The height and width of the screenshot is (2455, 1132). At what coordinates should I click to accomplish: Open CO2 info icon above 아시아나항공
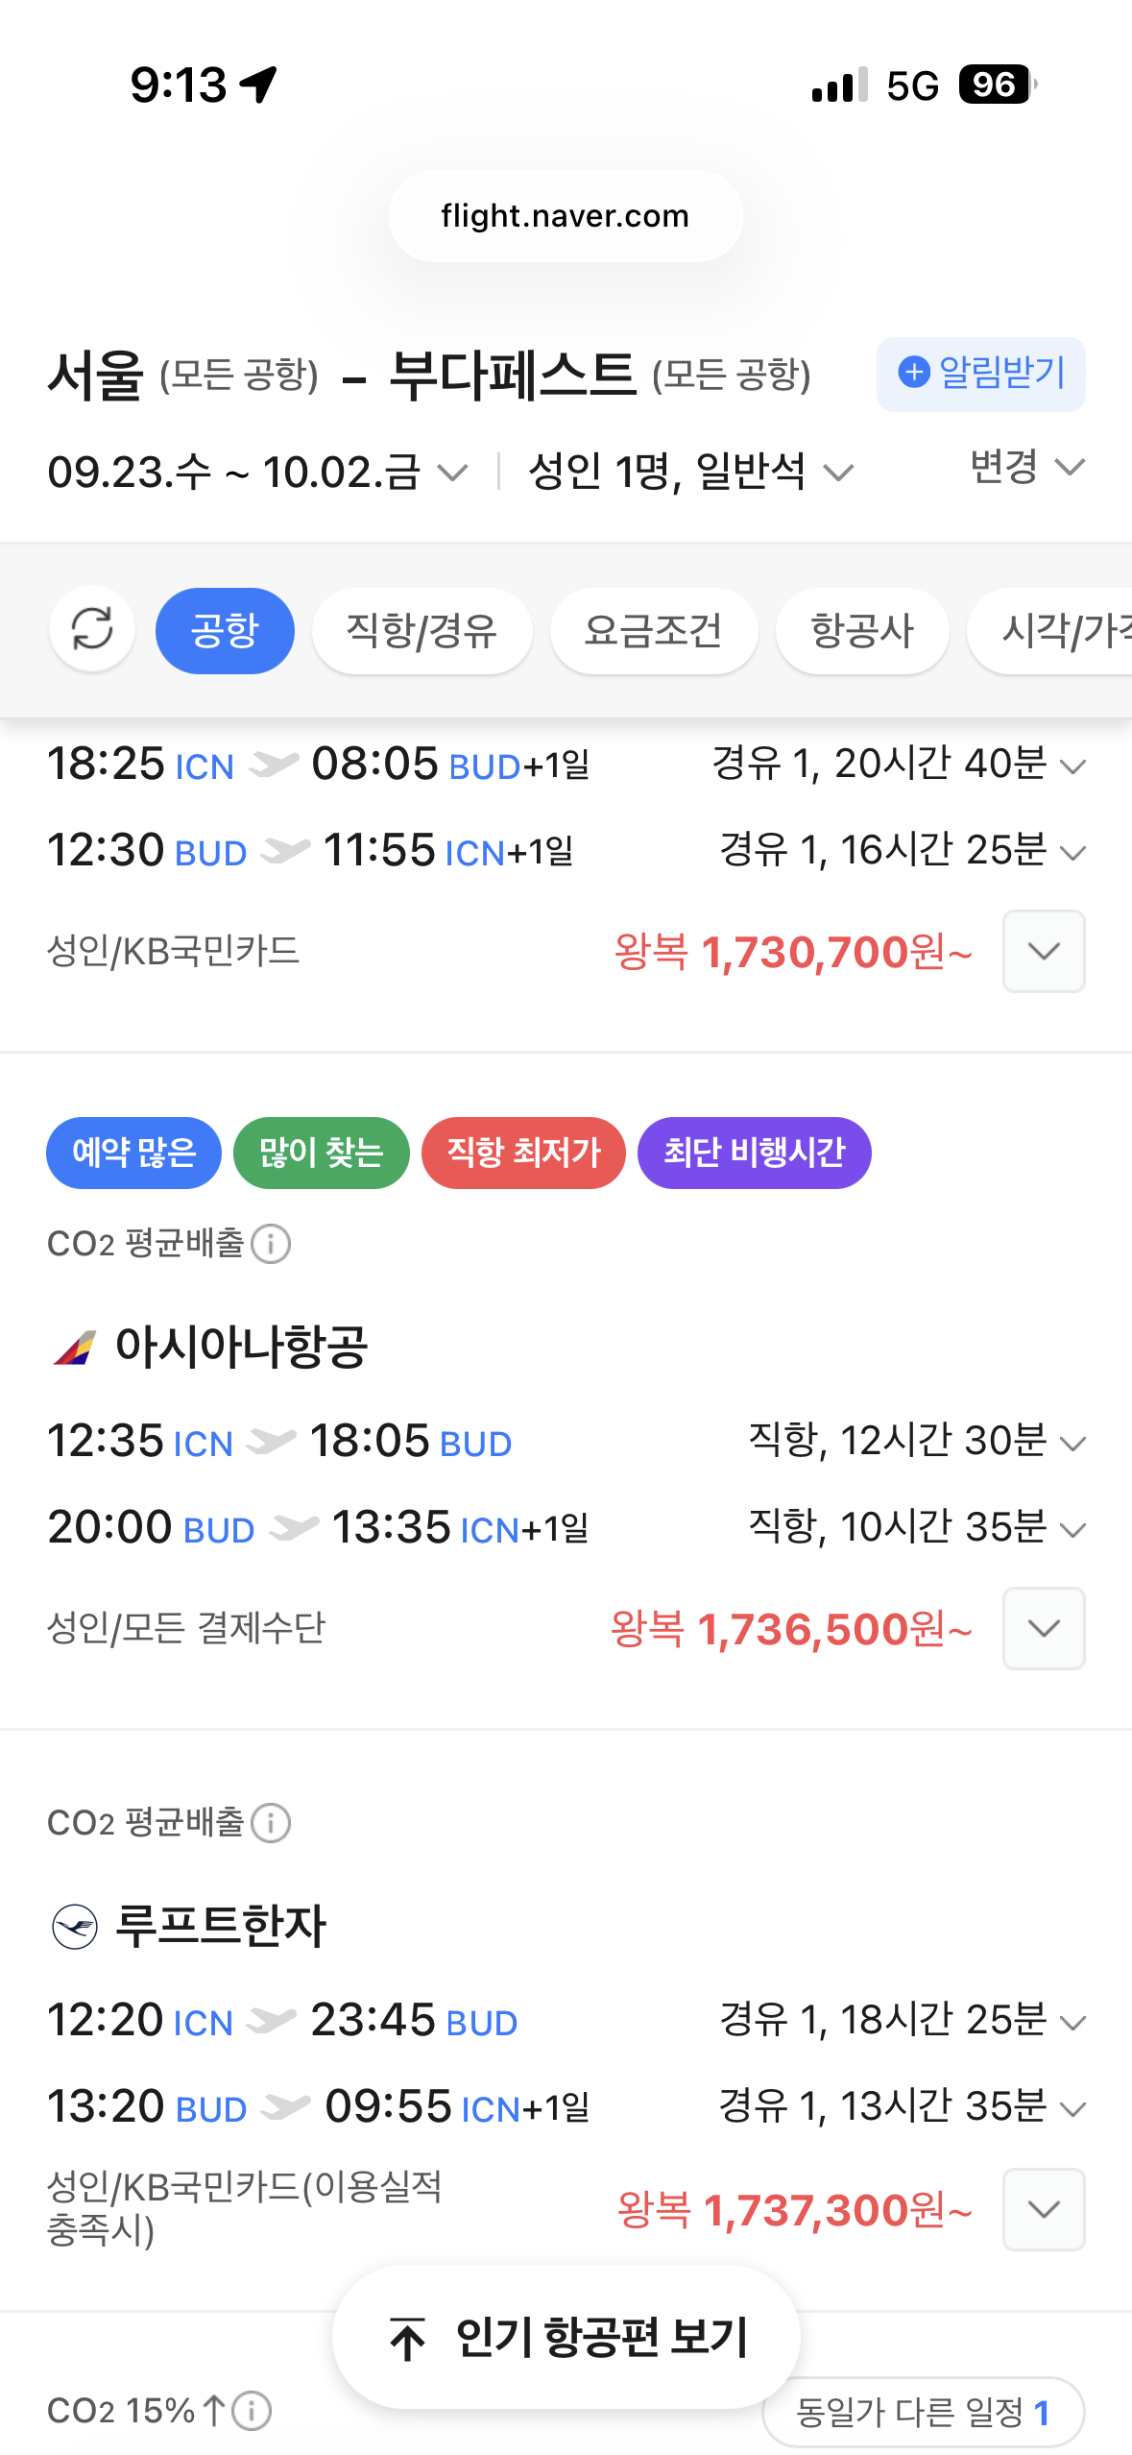[271, 1244]
